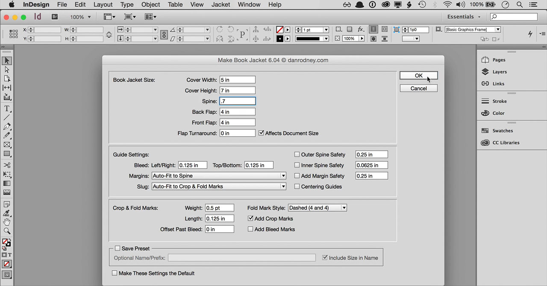Select the Type tool
Screen dimensions: 547x286
coord(7,109)
